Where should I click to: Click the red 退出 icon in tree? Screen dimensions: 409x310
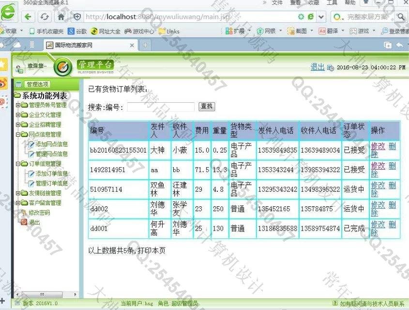click(x=24, y=222)
